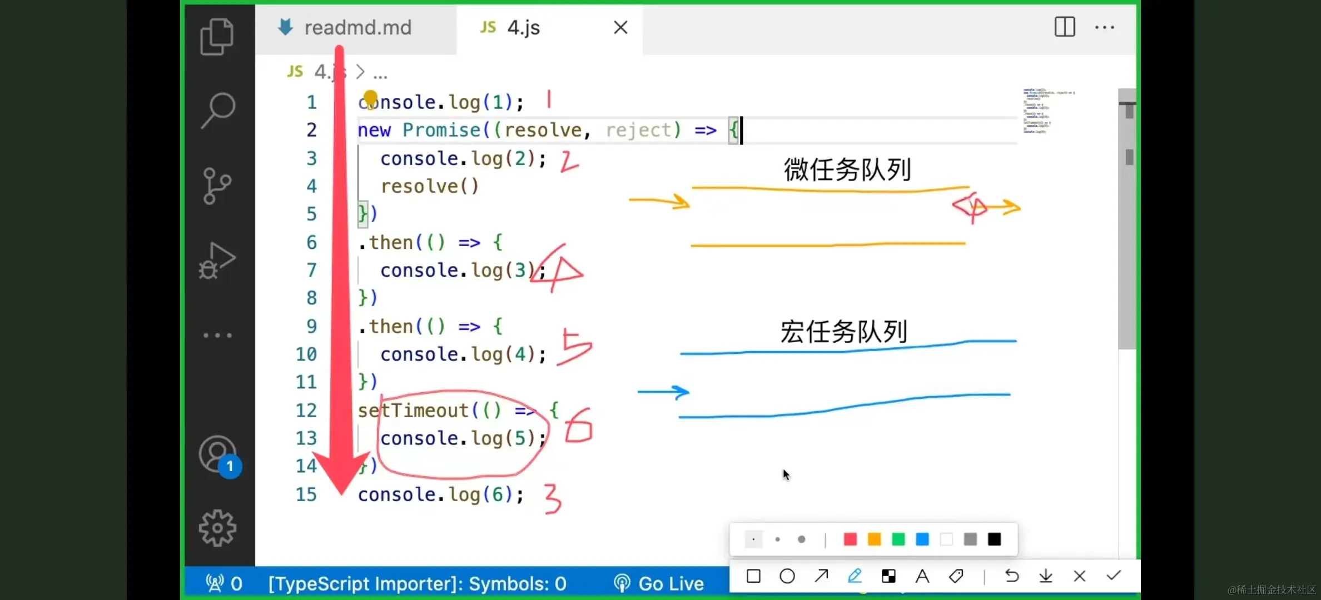Expand the breadcrumb ellipsis after 4.js
This screenshot has height=600, width=1321.
(380, 72)
